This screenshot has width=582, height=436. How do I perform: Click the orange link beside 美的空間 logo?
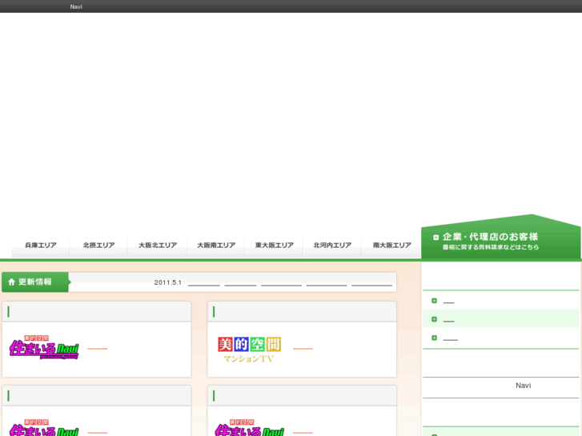[303, 349]
